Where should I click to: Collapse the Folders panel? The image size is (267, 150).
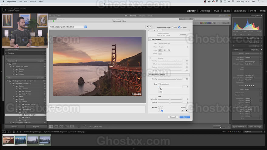[6, 53]
